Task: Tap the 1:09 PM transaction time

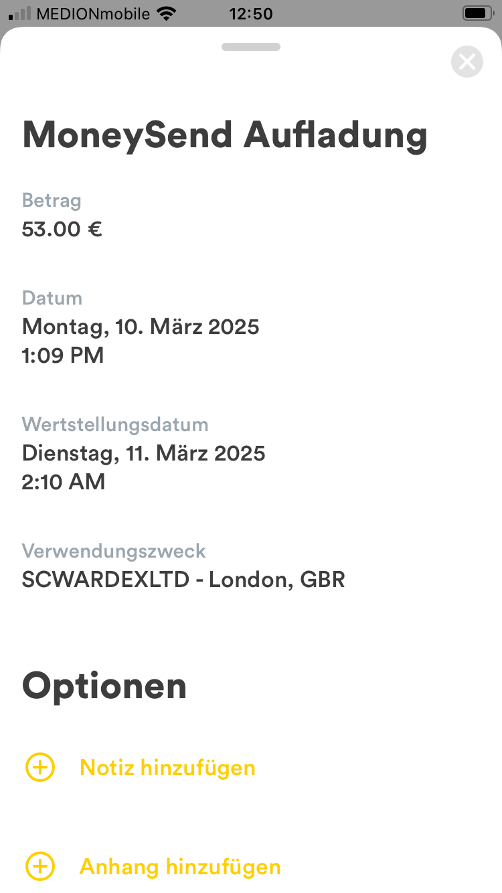Action: coord(63,355)
